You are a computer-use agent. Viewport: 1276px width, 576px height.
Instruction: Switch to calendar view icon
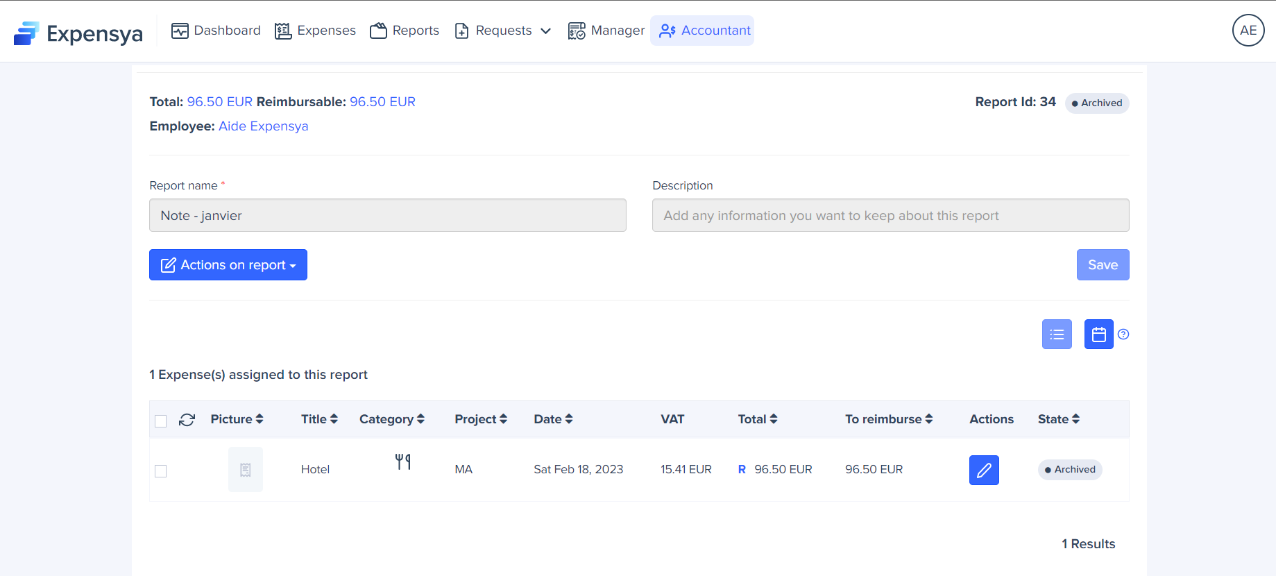1098,334
